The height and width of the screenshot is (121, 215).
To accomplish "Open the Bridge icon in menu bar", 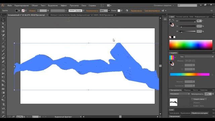I will (x=102, y=5).
